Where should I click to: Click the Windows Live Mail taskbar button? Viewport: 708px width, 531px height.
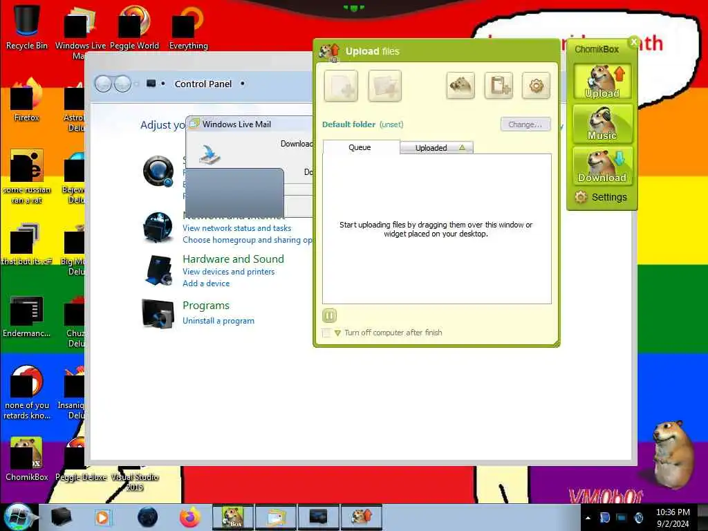point(275,517)
